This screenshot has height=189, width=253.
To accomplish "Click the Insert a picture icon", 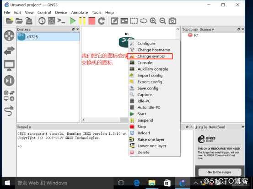I will pos(124,21).
